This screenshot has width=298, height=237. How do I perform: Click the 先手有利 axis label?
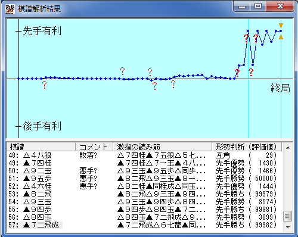(x=42, y=31)
